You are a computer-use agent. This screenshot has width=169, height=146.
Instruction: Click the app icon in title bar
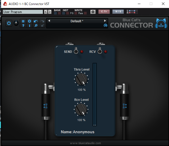pos(5,4)
